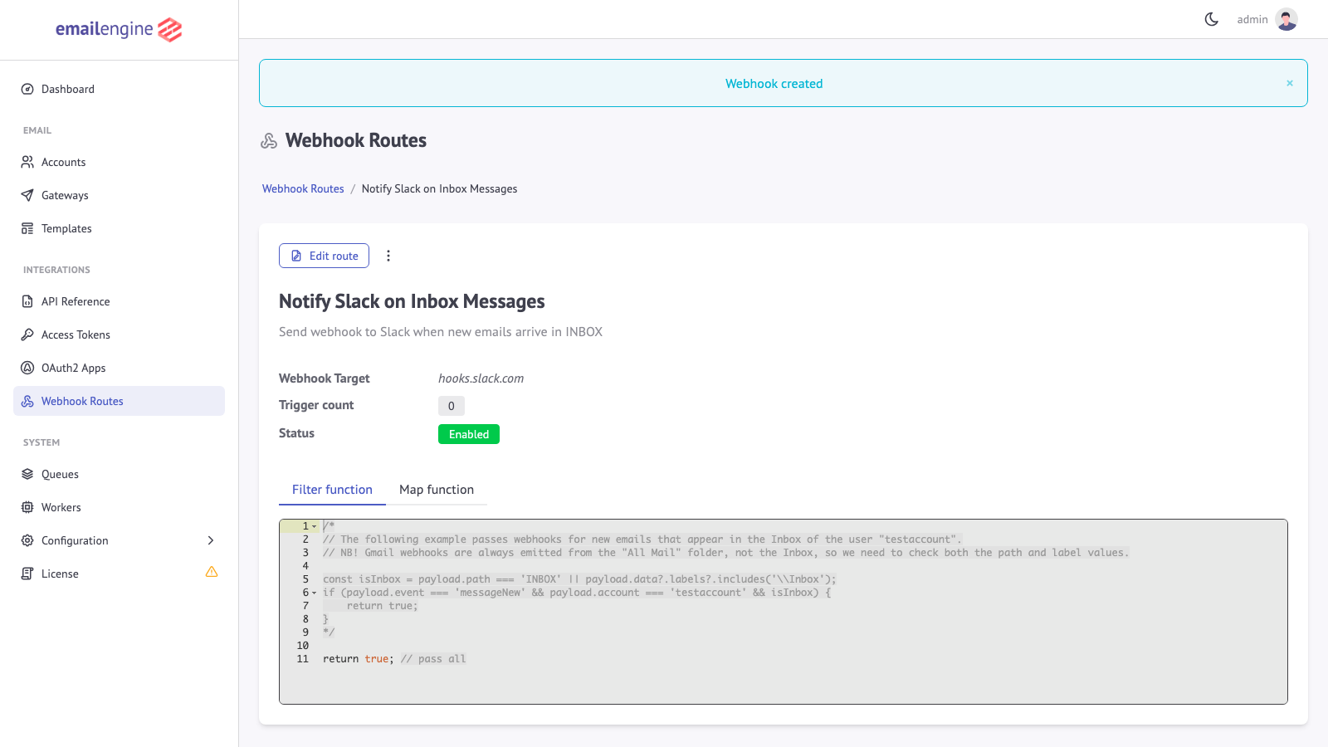
Task: Open Templates section
Action: coord(119,228)
